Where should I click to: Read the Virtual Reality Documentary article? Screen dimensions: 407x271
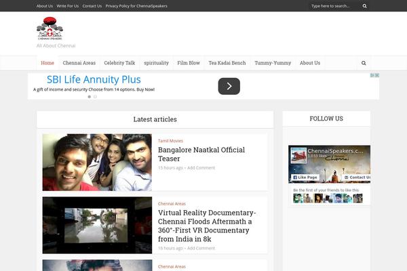pos(207,226)
